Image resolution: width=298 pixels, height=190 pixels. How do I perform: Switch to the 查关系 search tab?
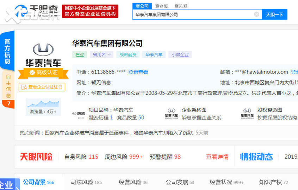[x=181, y=6]
